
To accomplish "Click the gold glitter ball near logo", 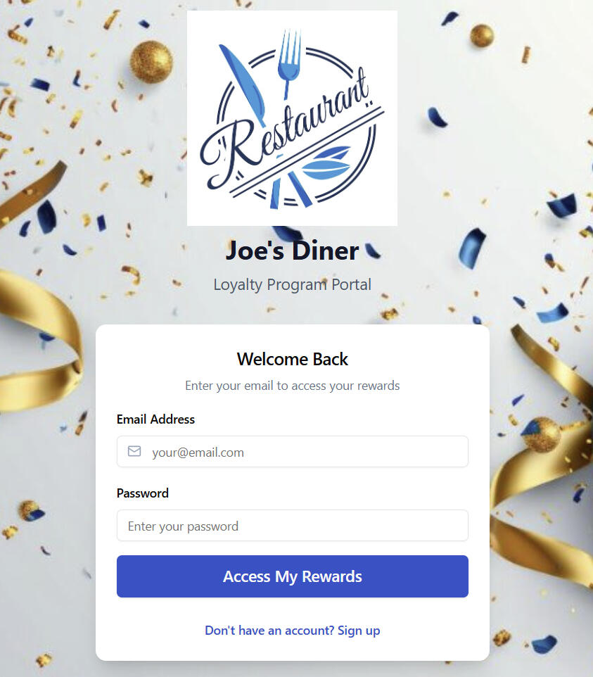I will pos(151,62).
